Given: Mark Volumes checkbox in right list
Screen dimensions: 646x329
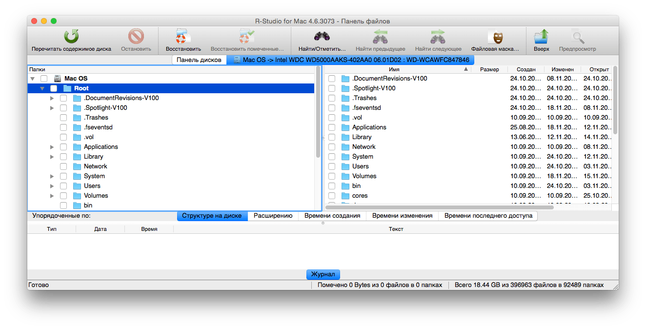Looking at the screenshot, I should click(x=332, y=176).
